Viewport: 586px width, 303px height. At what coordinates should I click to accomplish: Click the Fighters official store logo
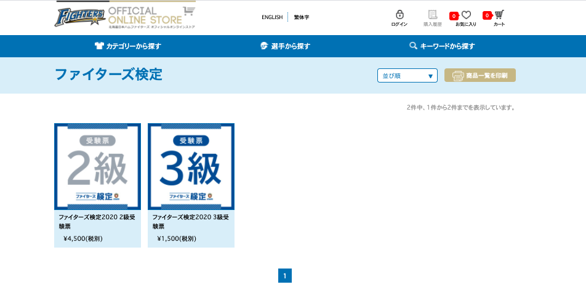click(x=125, y=17)
